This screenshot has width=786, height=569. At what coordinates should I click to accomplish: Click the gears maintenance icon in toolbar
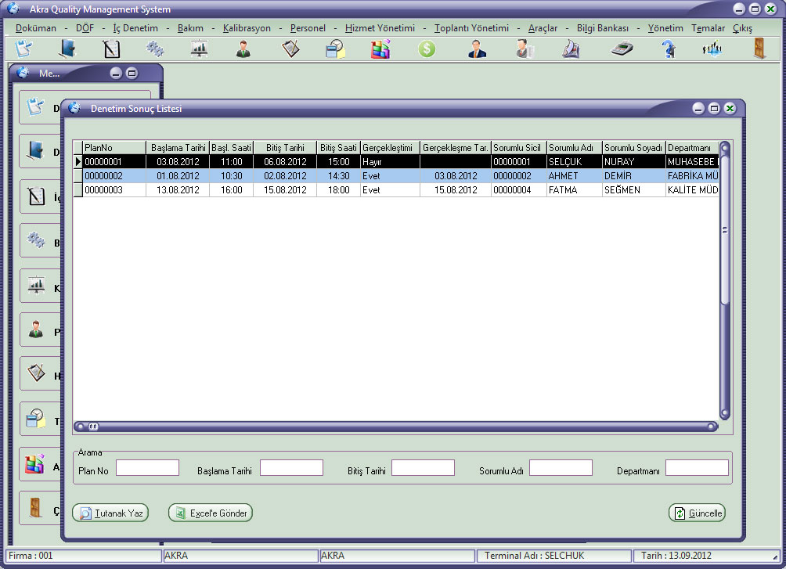(155, 49)
